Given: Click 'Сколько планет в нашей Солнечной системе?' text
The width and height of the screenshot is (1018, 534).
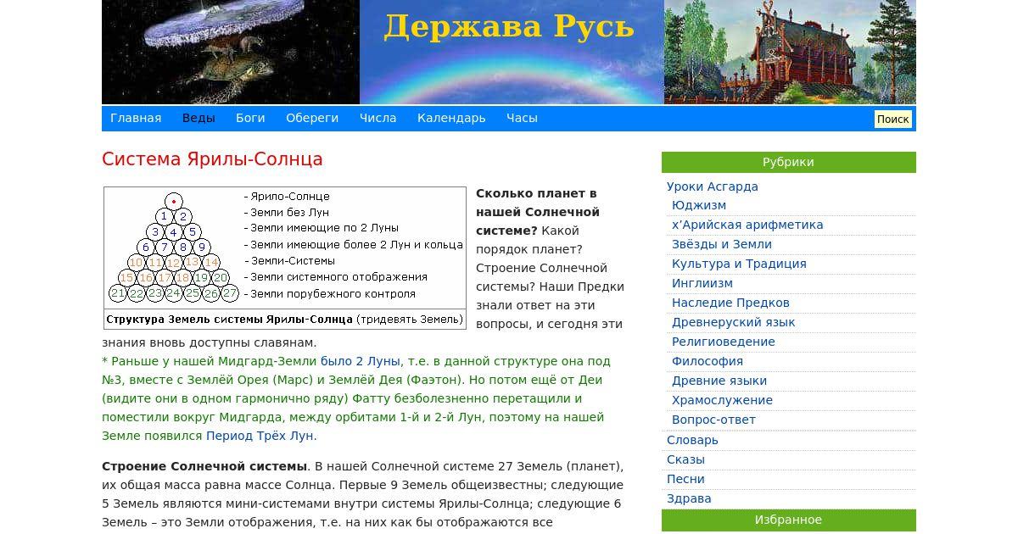Looking at the screenshot, I should pyautogui.click(x=538, y=212).
